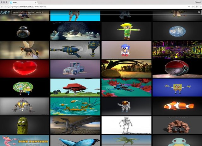Open the blue butterfly thumbnail
Screen dimensions: 202x146
coord(75,141)
